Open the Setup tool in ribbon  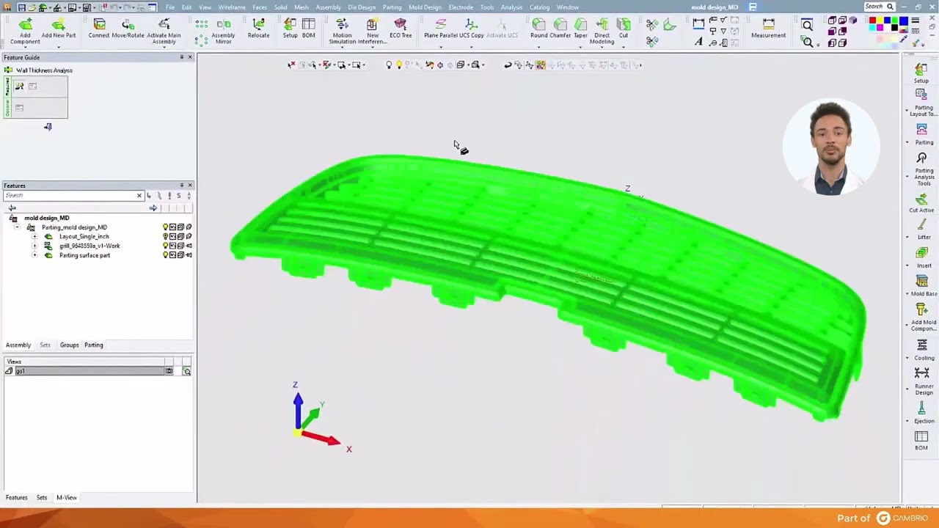point(291,29)
